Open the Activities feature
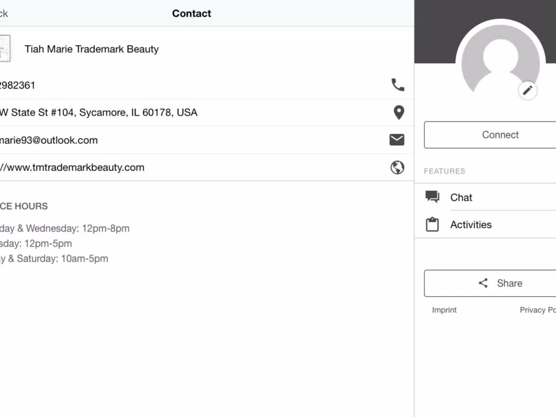Screen dimensions: 556x417 [x=485, y=225]
